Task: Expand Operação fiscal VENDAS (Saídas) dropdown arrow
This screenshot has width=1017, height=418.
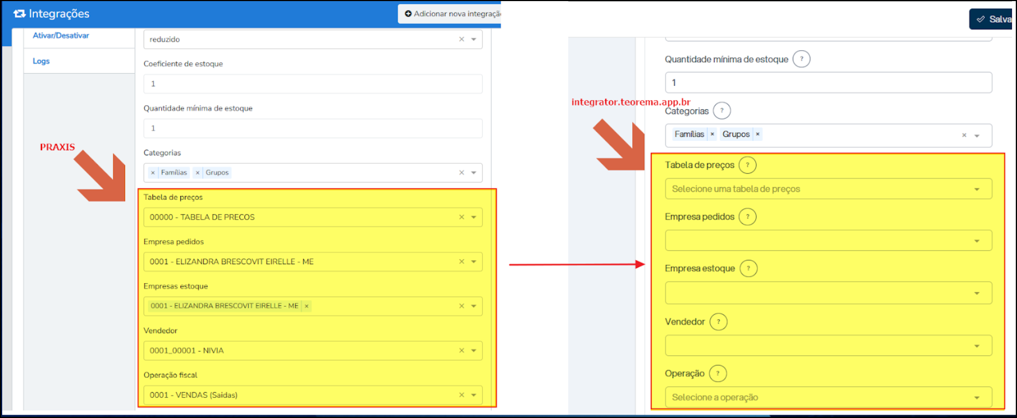Action: pyautogui.click(x=474, y=395)
